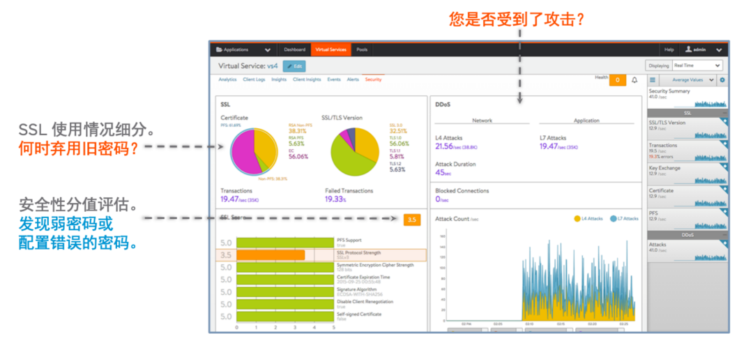Viewport: 753px width, 352px height.
Task: Click the admin user silhouette icon
Action: pos(688,49)
